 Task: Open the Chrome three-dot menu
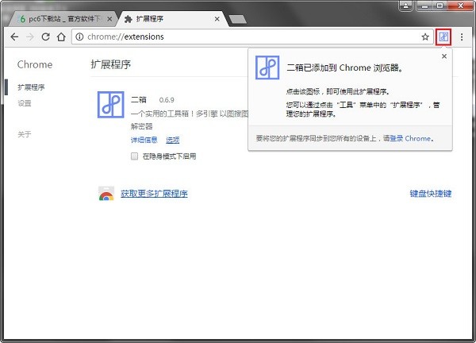point(463,37)
